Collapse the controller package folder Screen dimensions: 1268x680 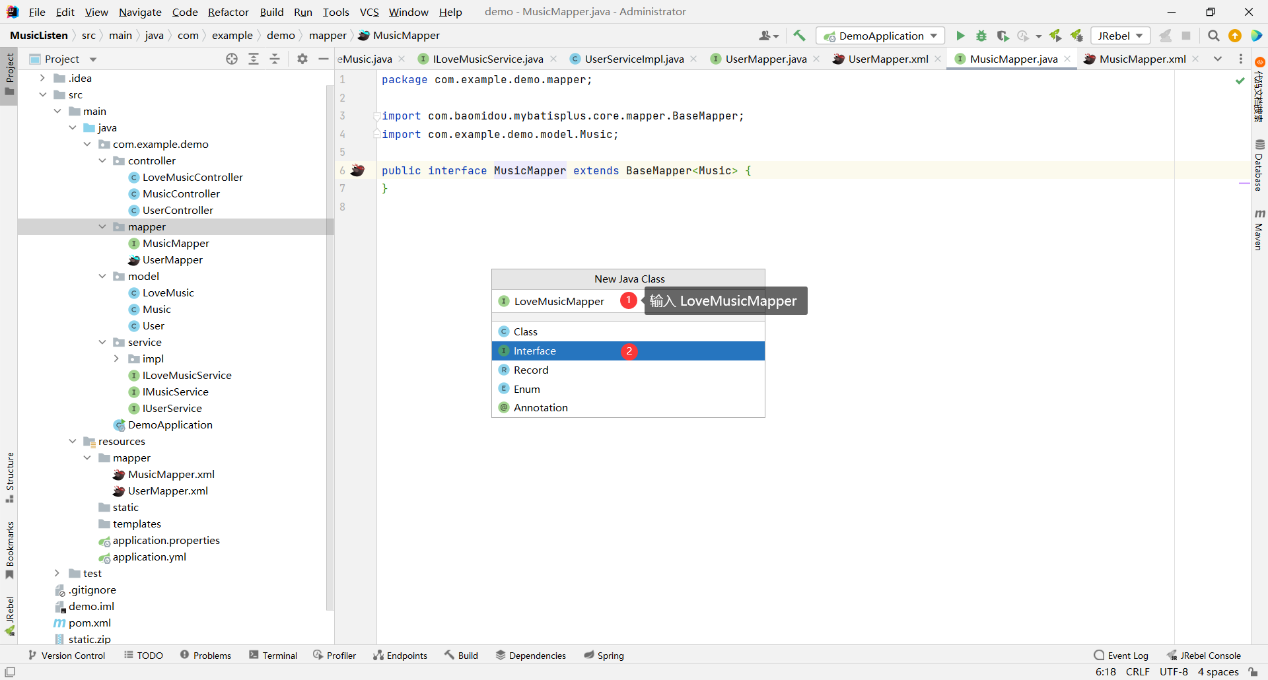(x=102, y=160)
